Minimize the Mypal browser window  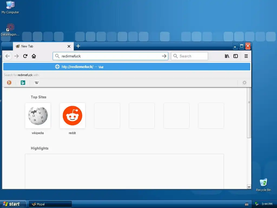235,46
